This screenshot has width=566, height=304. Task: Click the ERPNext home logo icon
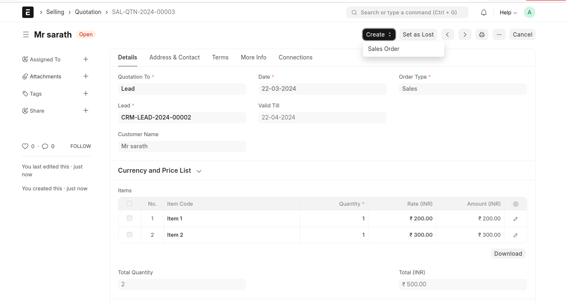[x=28, y=12]
